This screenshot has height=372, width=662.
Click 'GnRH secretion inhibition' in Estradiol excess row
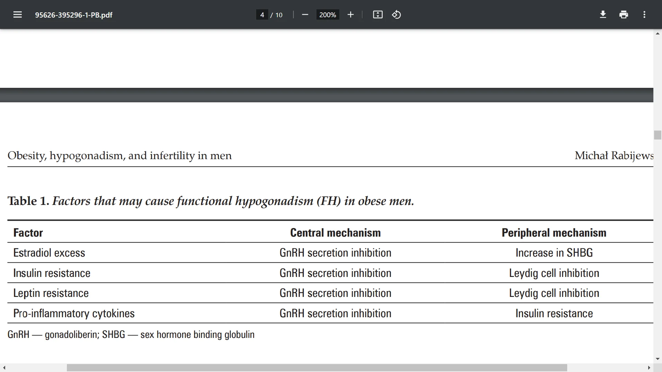[335, 252]
